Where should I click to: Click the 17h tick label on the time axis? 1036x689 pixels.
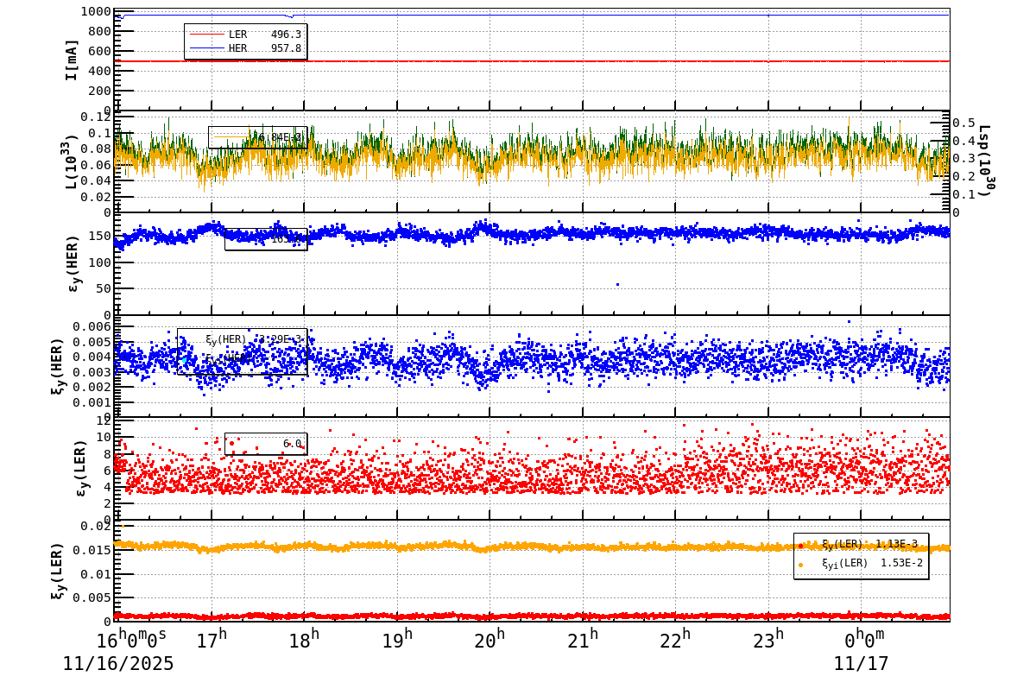tap(212, 640)
